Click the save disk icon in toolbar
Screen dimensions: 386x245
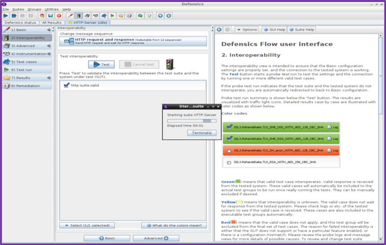pos(50,16)
